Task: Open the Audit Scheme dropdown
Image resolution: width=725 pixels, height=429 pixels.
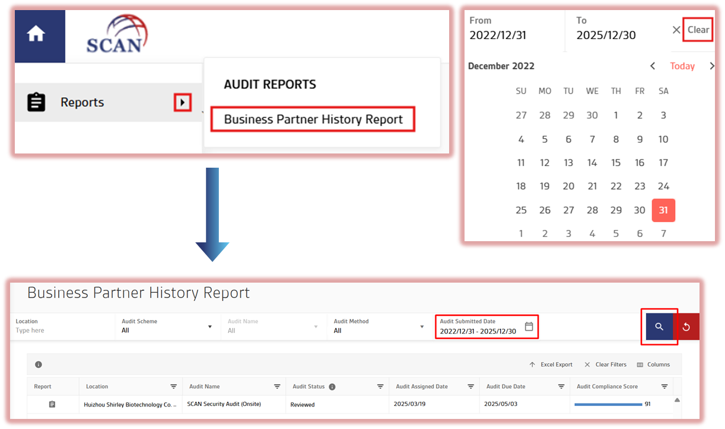Action: click(167, 326)
